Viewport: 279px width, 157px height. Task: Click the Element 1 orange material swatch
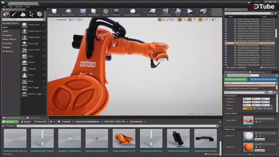[248, 147]
